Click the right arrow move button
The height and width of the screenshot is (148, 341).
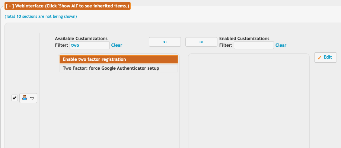[201, 42]
